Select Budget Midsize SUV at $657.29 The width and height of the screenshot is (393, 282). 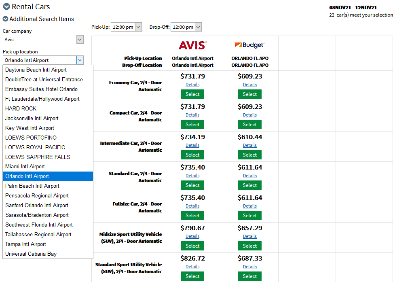coord(249,246)
